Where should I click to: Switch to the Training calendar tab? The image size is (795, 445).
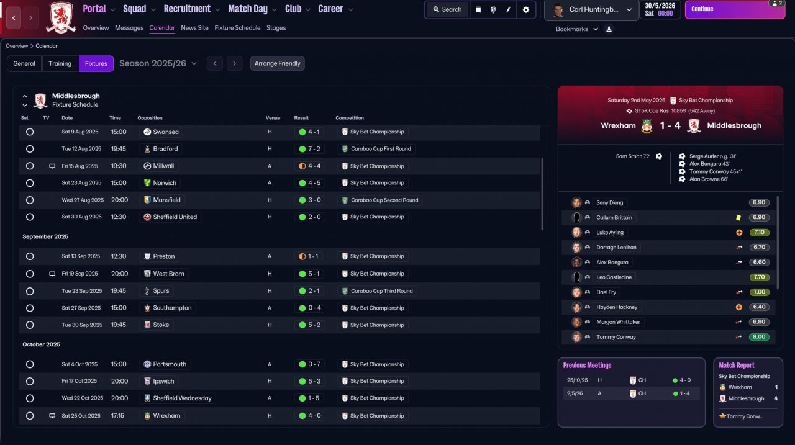tap(60, 63)
